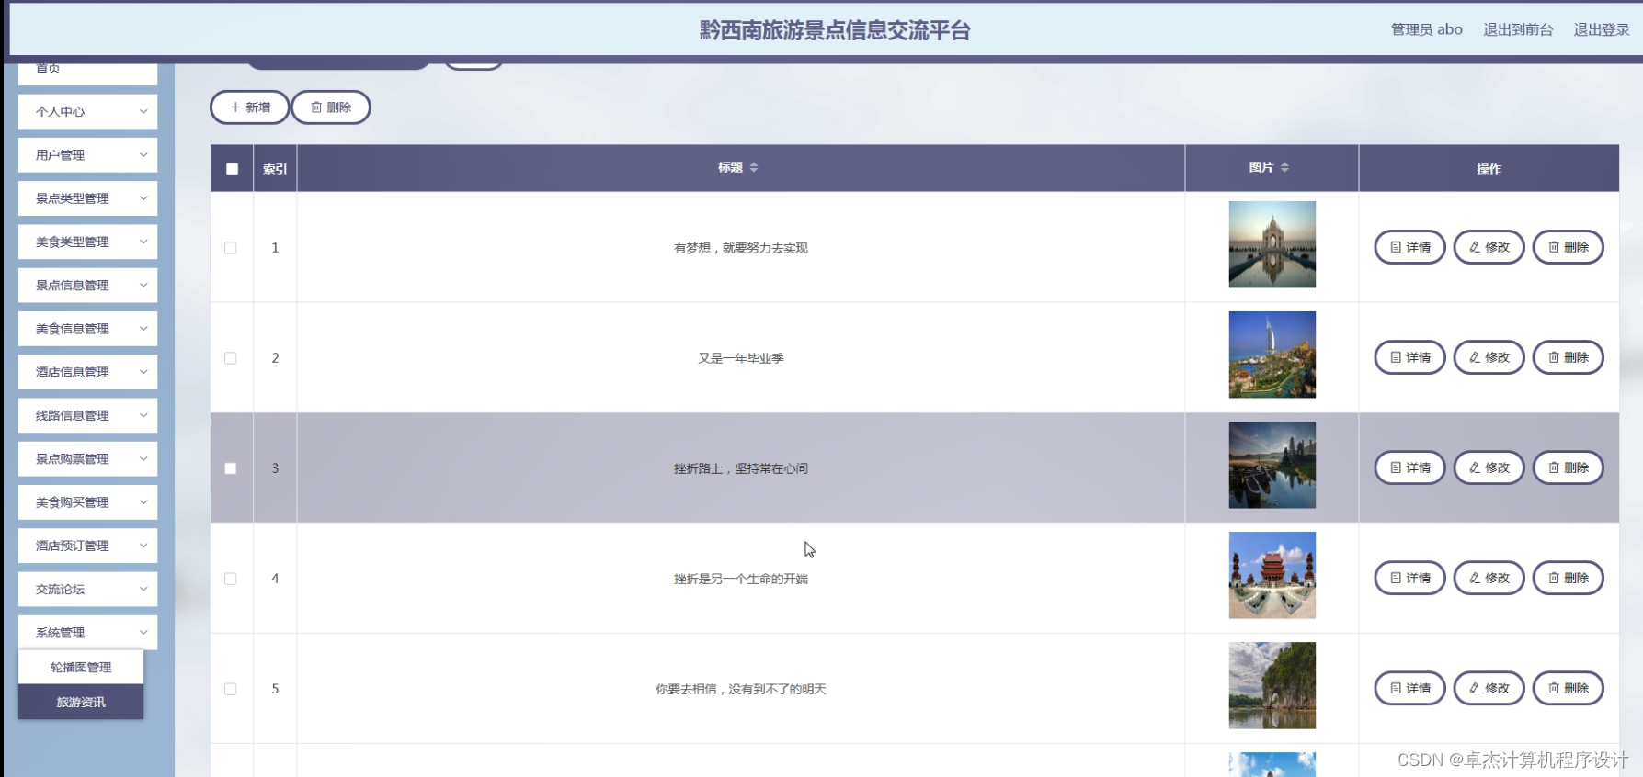Check the checkbox for row 4
The width and height of the screenshot is (1643, 777).
pyautogui.click(x=231, y=579)
